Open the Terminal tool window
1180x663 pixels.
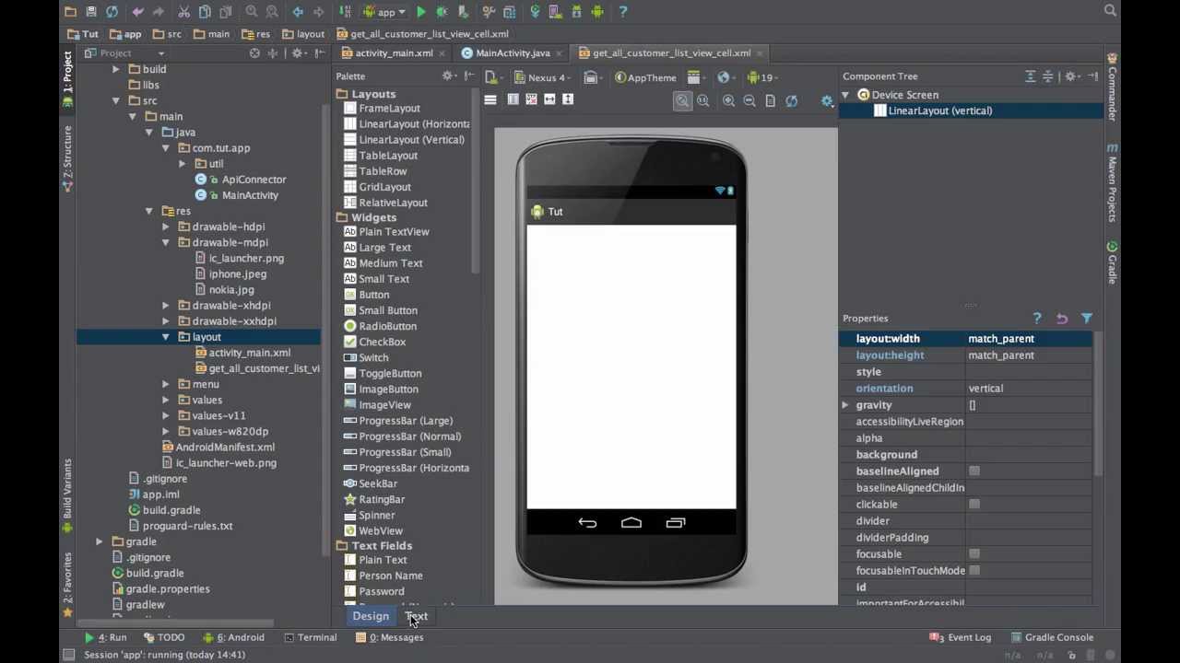pyautogui.click(x=311, y=637)
